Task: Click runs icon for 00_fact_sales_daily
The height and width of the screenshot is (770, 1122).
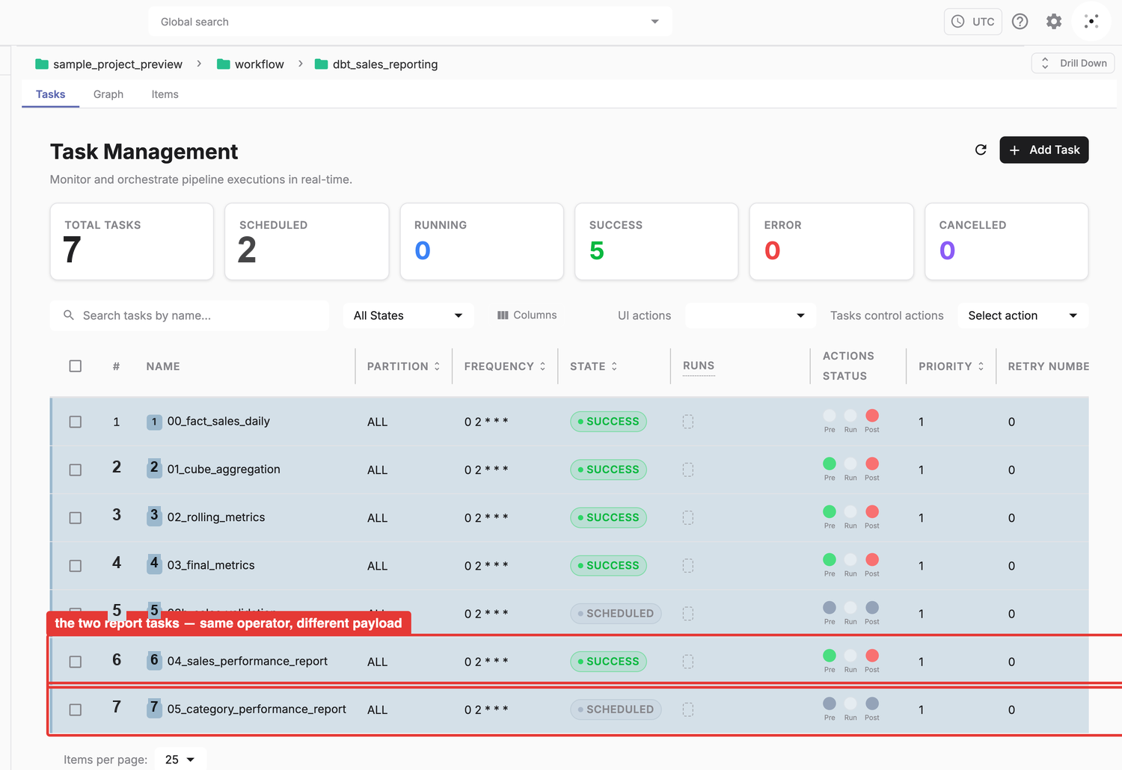Action: coord(688,422)
